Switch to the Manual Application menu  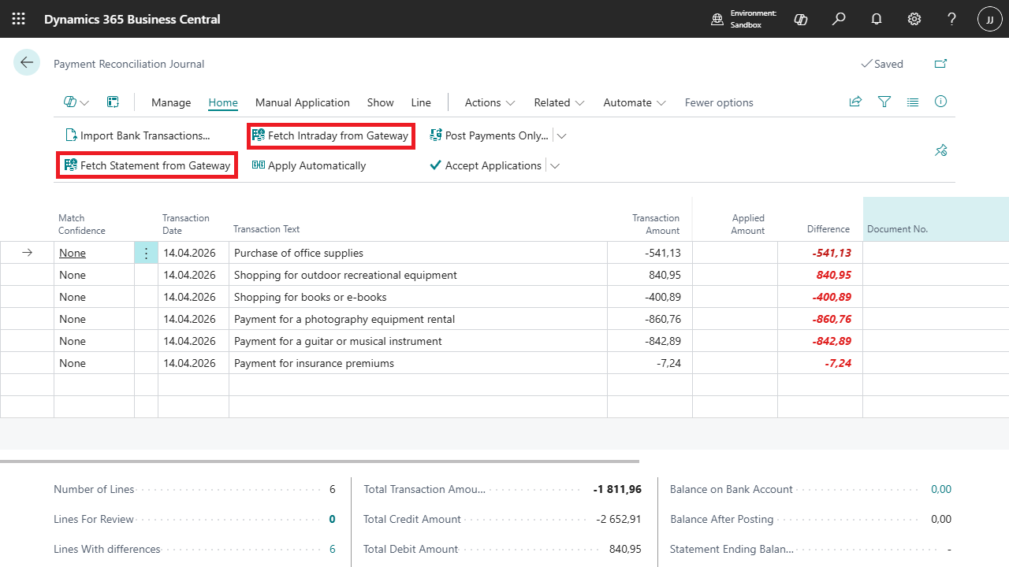(302, 102)
